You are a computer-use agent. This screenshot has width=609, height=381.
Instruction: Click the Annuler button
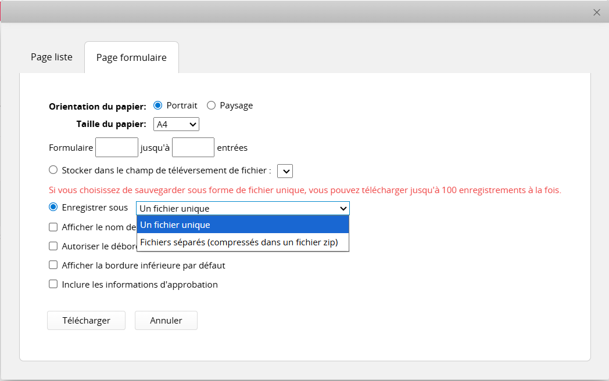coord(166,321)
